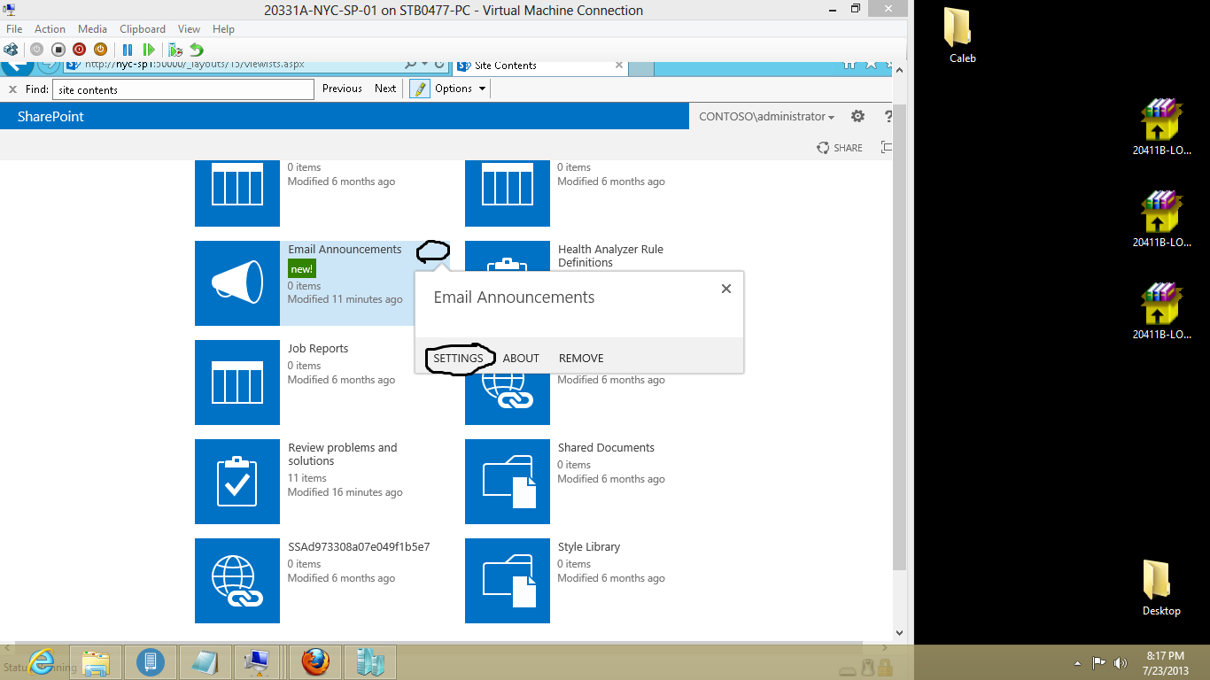Image resolution: width=1210 pixels, height=680 pixels.
Task: Click ABOUT in the callout
Action: tap(521, 359)
